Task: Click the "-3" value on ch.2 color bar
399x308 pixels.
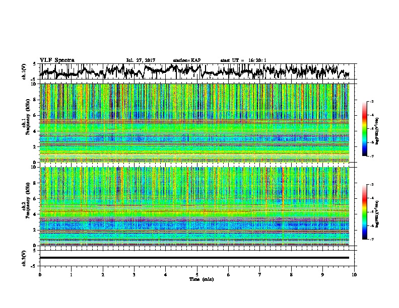Action: coord(371,185)
